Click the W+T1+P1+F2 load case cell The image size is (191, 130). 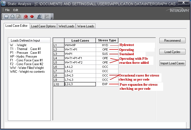click(80, 62)
